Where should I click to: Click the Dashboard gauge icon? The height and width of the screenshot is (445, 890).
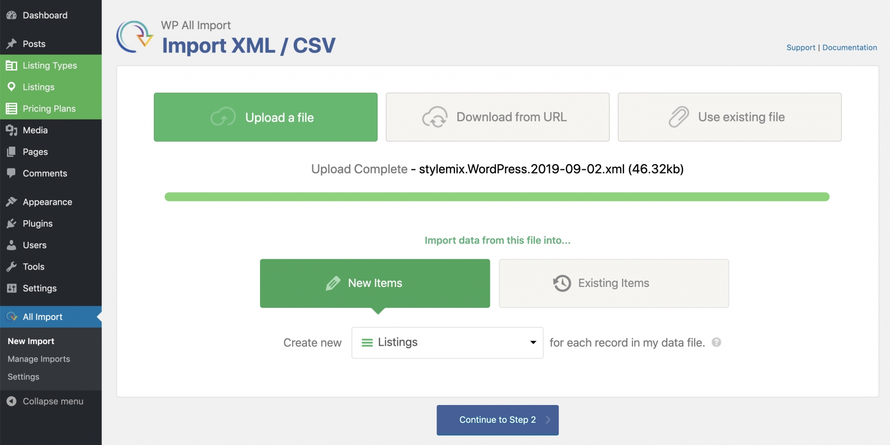[x=11, y=15]
